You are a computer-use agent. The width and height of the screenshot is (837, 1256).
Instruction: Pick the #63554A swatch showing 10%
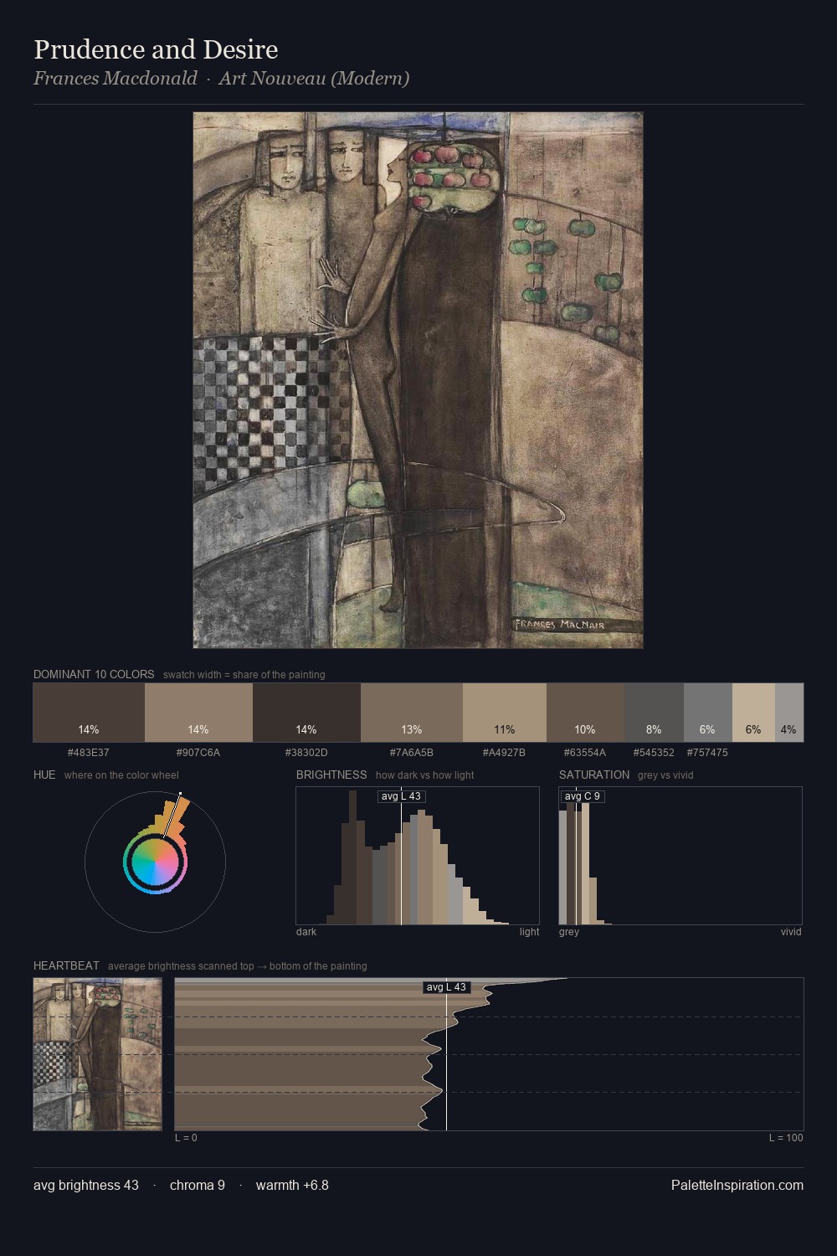click(x=585, y=713)
